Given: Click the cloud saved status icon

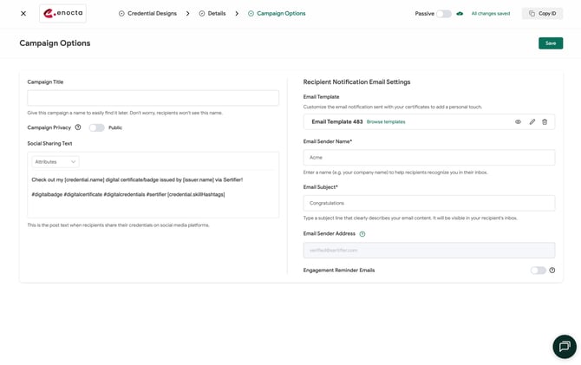Looking at the screenshot, I should (x=460, y=13).
